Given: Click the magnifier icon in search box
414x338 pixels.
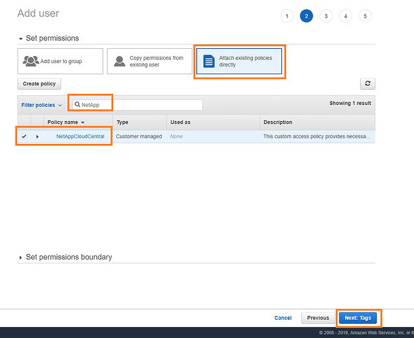Looking at the screenshot, I should coord(77,105).
